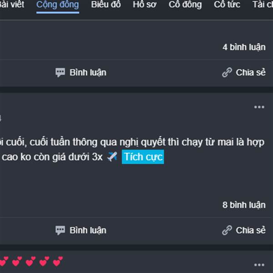
Task: Click comment bubble icon in second post
Action: point(60,230)
